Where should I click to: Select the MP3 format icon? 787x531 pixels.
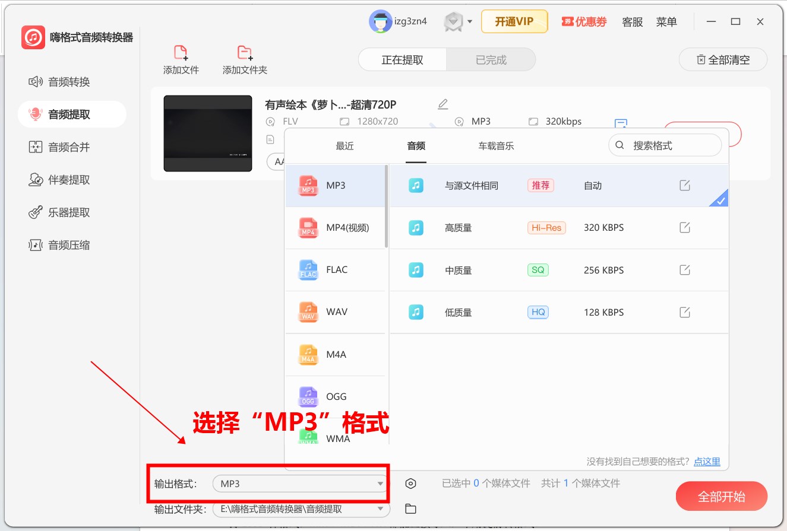[x=308, y=186]
